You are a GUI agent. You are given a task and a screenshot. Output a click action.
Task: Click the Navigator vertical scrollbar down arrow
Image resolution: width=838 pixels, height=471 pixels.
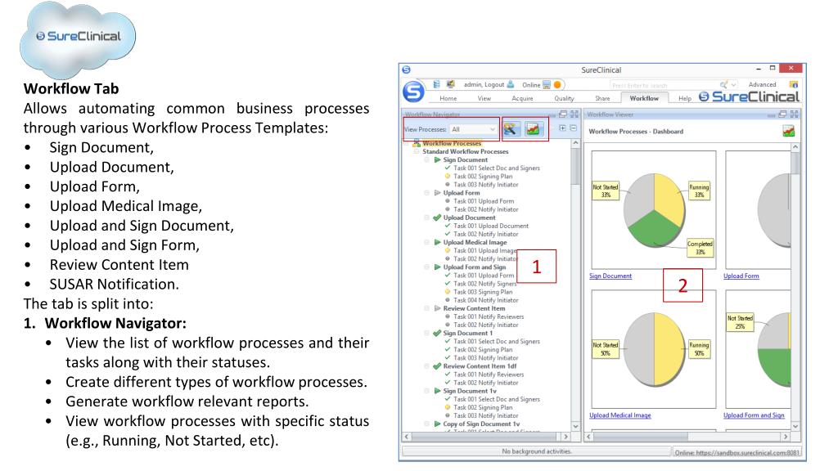pyautogui.click(x=575, y=426)
